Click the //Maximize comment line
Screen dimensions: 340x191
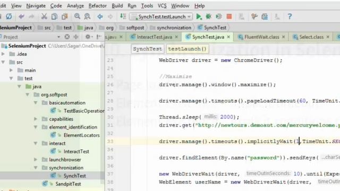[x=175, y=76]
